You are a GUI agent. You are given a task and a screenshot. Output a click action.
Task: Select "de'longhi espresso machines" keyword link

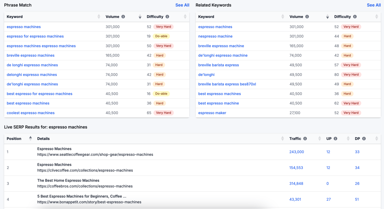[32, 84]
